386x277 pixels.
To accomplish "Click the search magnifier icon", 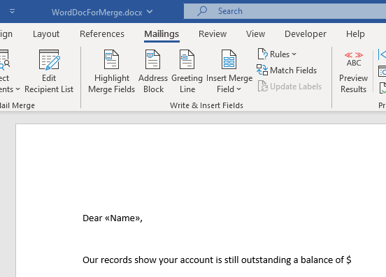I will point(202,11).
